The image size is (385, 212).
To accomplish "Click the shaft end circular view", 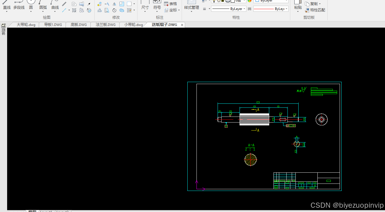I will tap(321, 119).
